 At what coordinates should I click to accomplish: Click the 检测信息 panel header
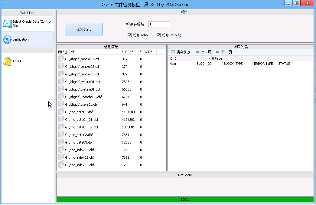pyautogui.click(x=111, y=47)
